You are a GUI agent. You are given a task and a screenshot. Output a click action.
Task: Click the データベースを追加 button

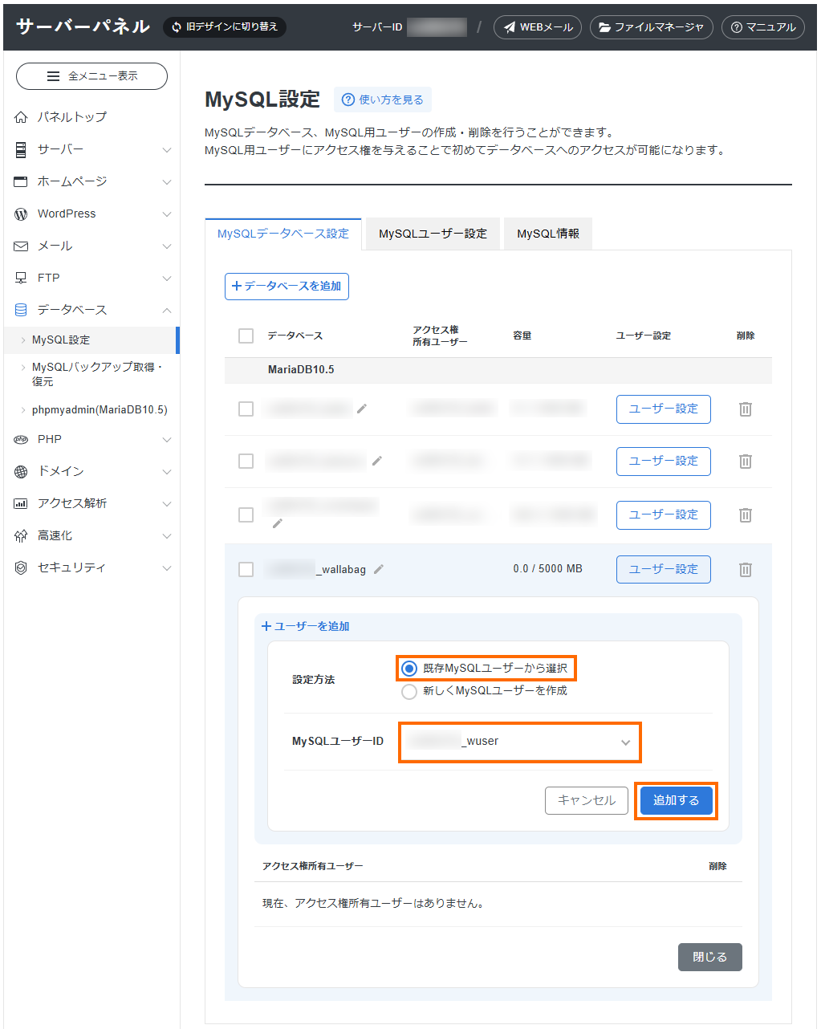(287, 287)
